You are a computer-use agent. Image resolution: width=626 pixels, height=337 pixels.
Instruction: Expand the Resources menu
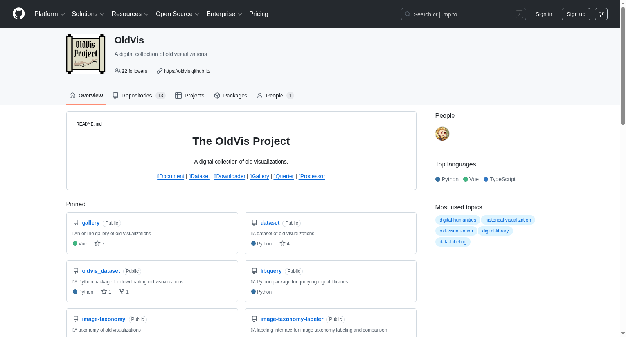pos(130,14)
